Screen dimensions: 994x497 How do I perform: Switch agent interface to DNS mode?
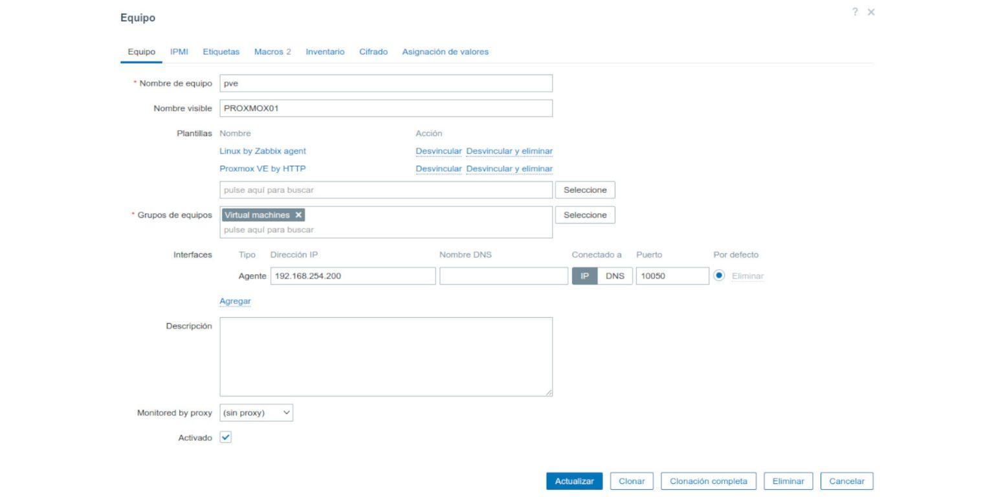(x=613, y=276)
